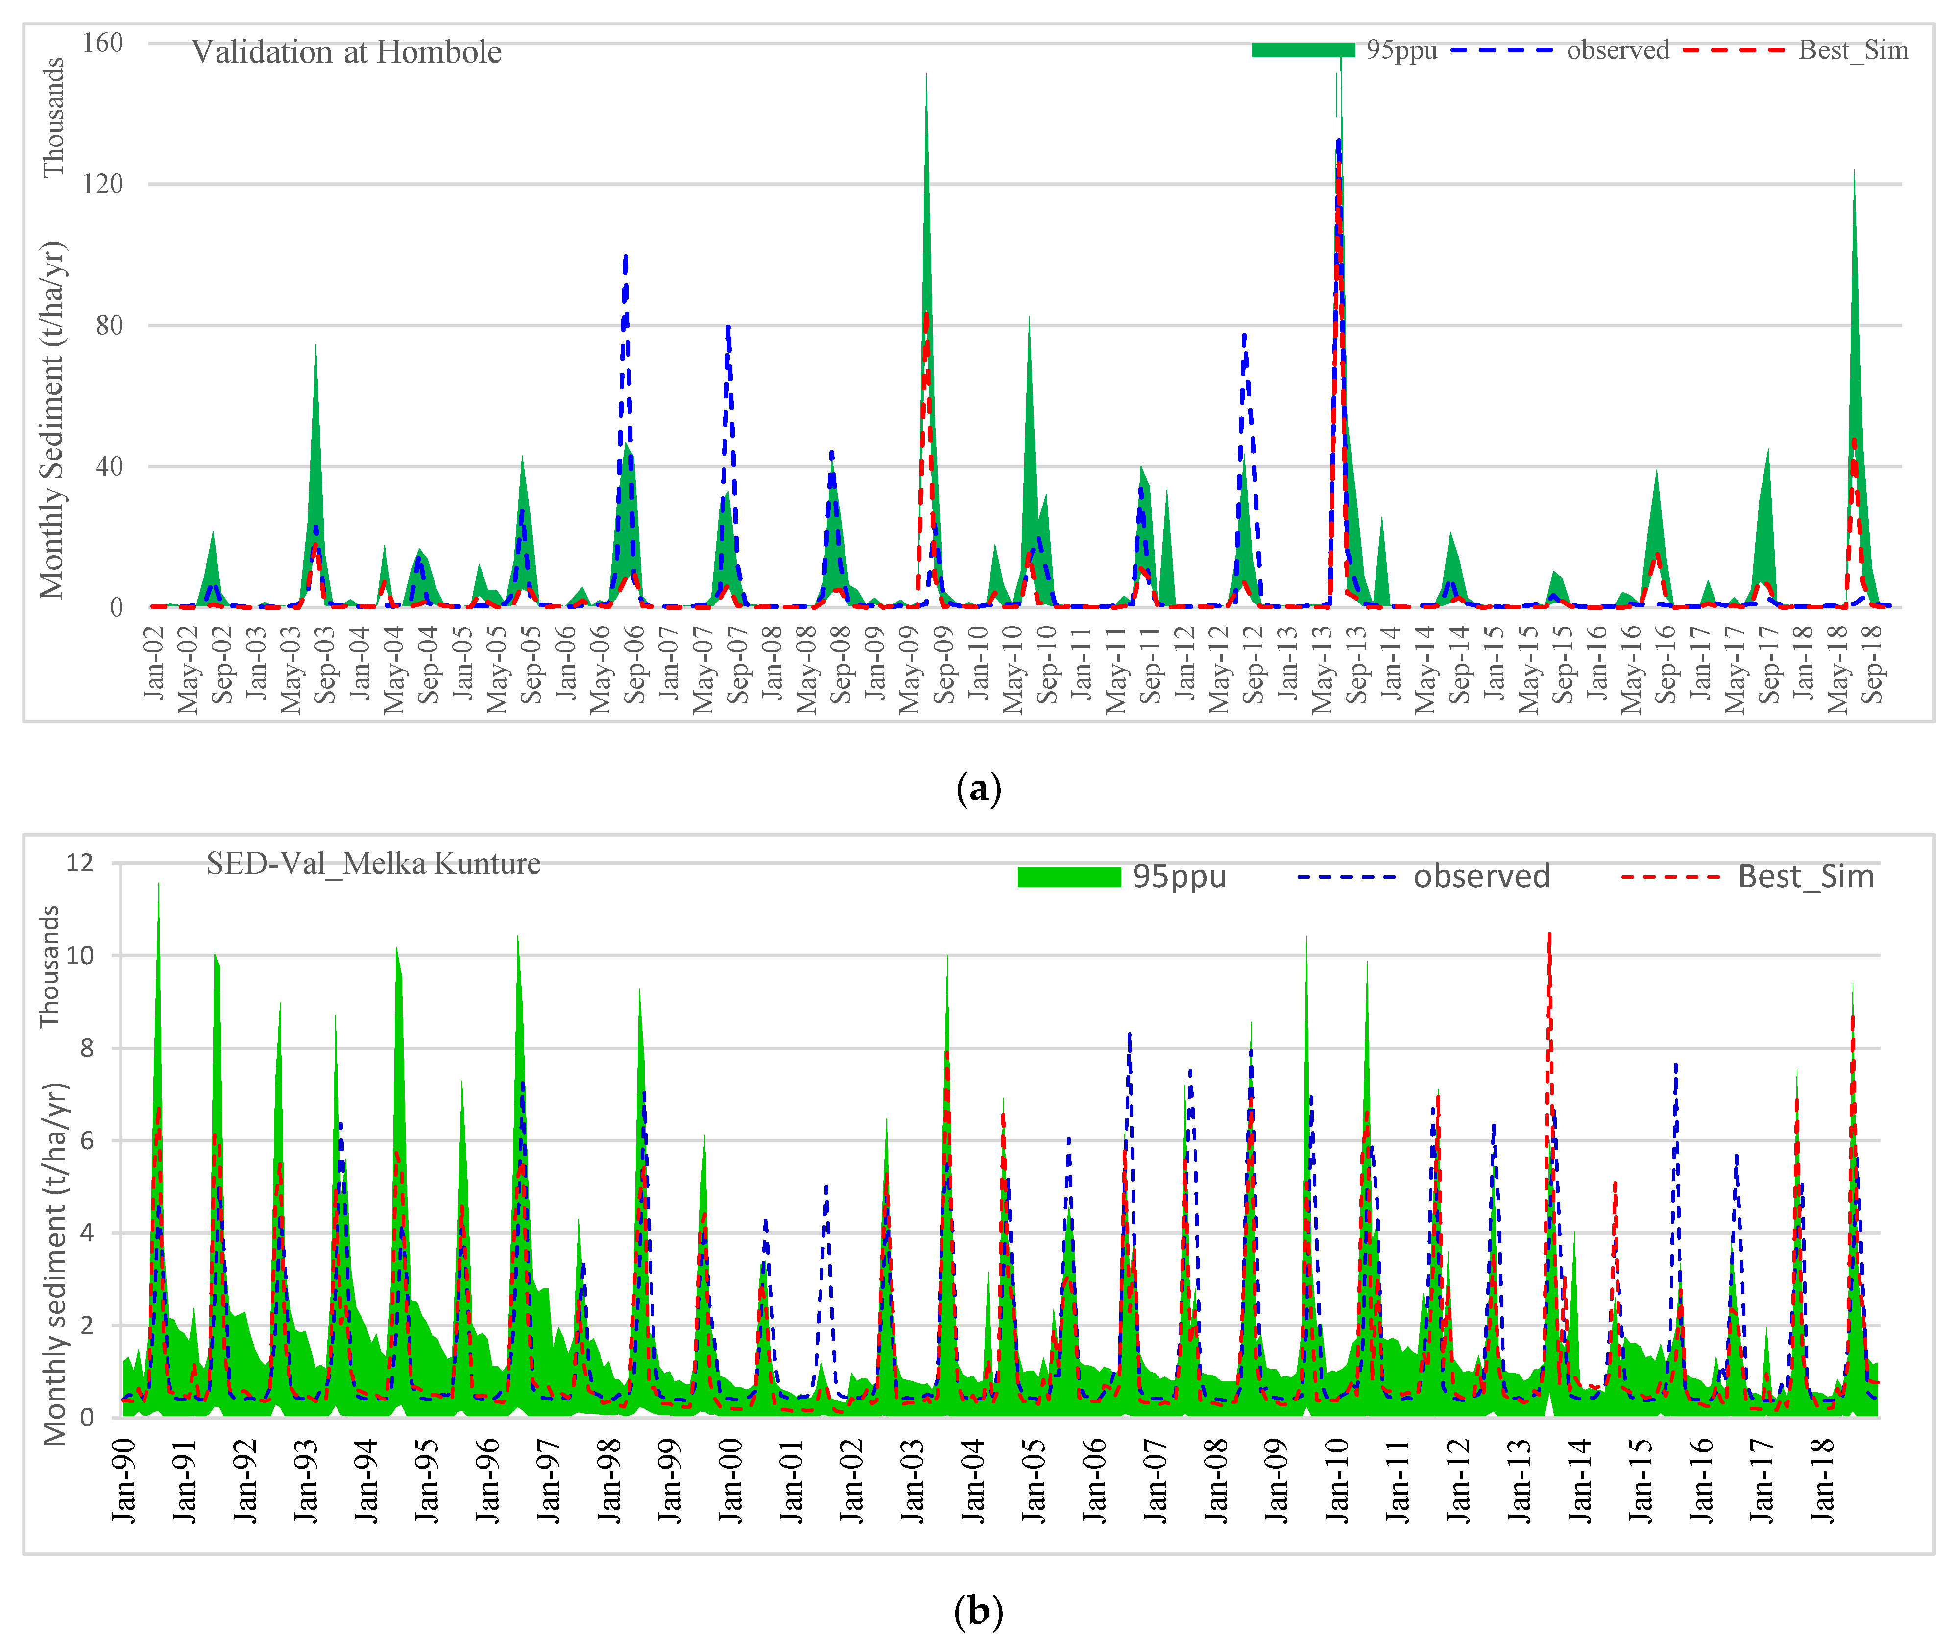
Task: Click 'Best_Sim' legend label in bottom chart
Action: [1806, 877]
